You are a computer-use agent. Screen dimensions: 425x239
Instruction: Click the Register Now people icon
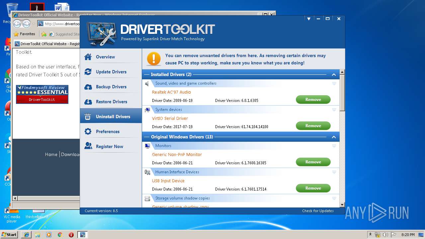(88, 146)
